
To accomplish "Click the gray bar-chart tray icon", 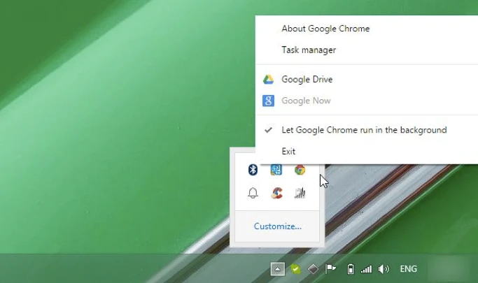I will 300,193.
